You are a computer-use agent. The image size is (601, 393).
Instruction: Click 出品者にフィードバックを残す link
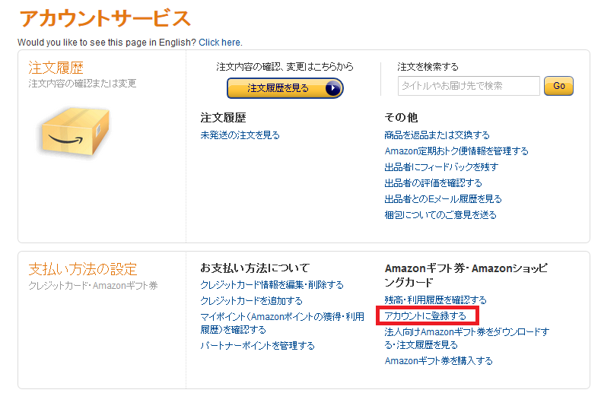click(x=441, y=167)
